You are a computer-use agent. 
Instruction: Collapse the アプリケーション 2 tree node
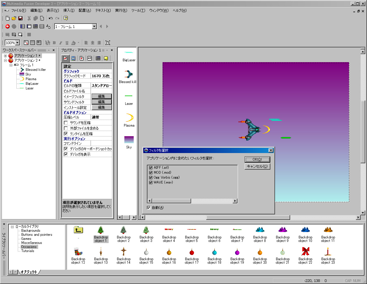point(6,60)
